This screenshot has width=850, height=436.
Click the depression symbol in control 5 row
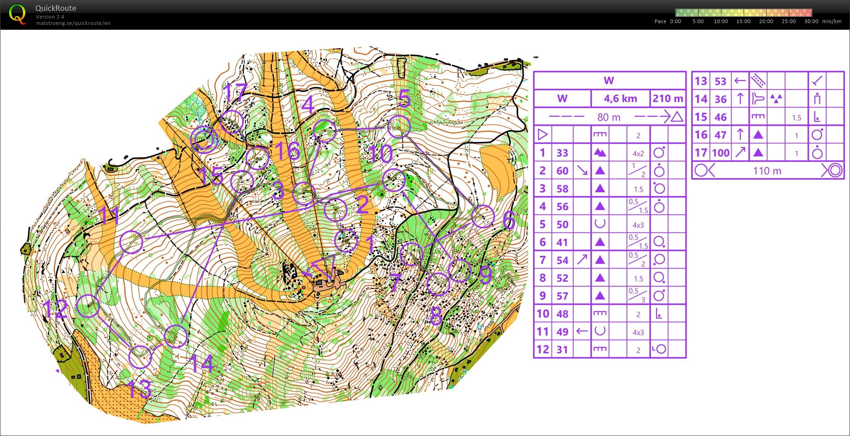click(600, 224)
